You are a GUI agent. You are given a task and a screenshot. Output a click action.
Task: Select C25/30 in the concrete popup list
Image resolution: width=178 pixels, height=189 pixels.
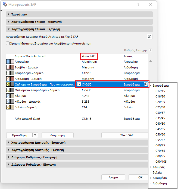(x=160, y=107)
